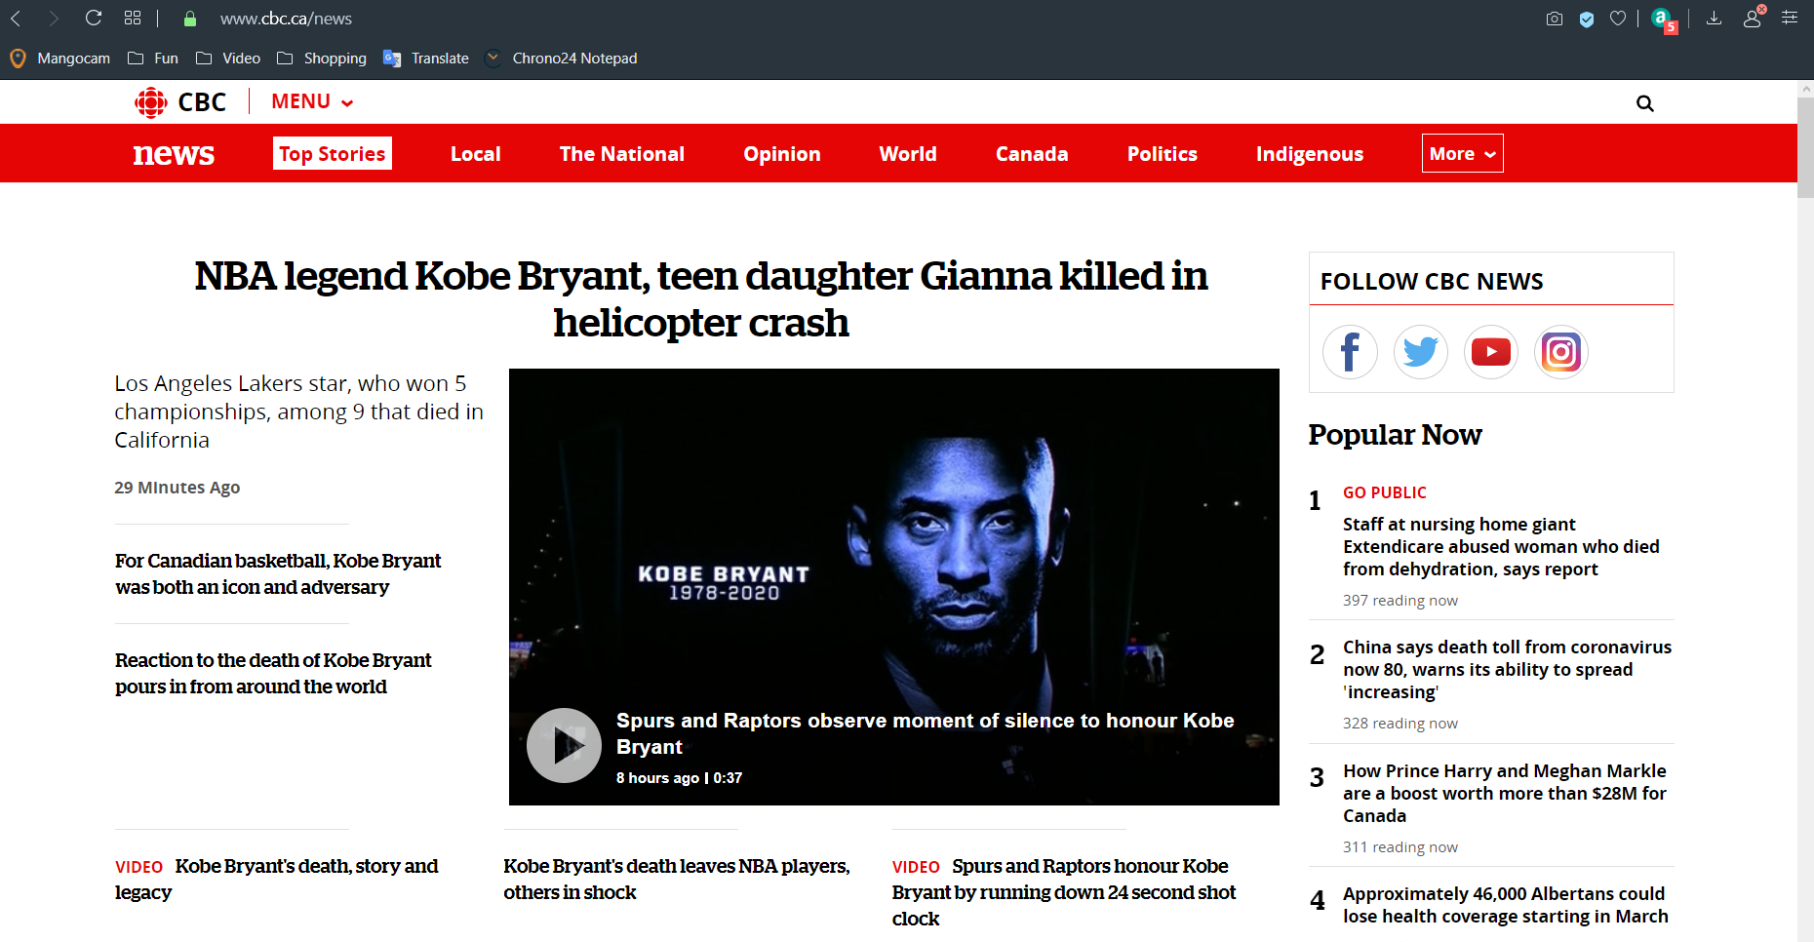The height and width of the screenshot is (942, 1814).
Task: Open the Shopping bookmarks folder
Action: click(x=322, y=59)
